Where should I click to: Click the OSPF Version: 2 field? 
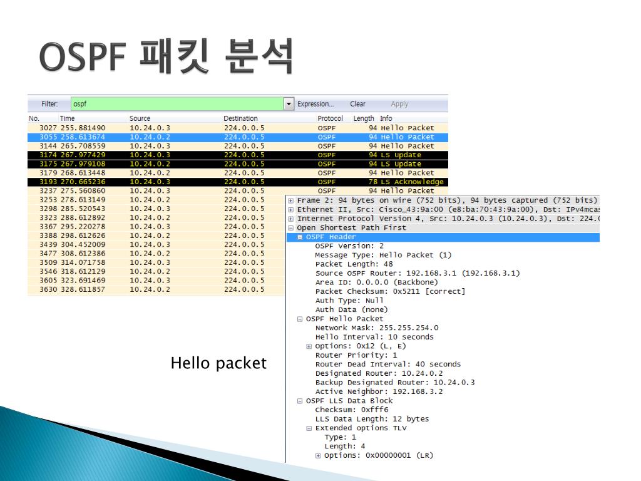349,246
